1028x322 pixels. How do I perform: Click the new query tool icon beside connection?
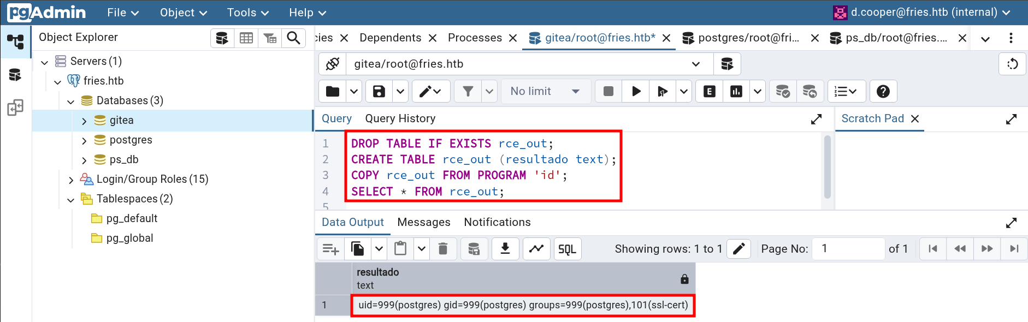[x=727, y=64]
